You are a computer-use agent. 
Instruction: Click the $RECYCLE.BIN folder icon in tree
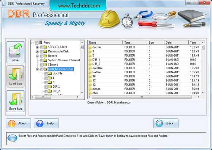pos(45,47)
